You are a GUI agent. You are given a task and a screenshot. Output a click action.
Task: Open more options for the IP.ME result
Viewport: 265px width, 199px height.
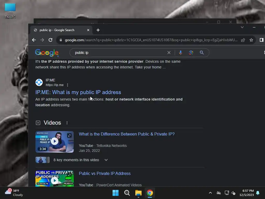click(x=68, y=85)
